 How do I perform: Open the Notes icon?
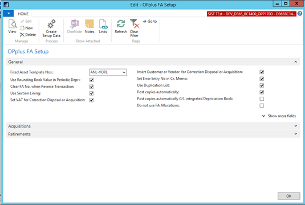pos(90,26)
